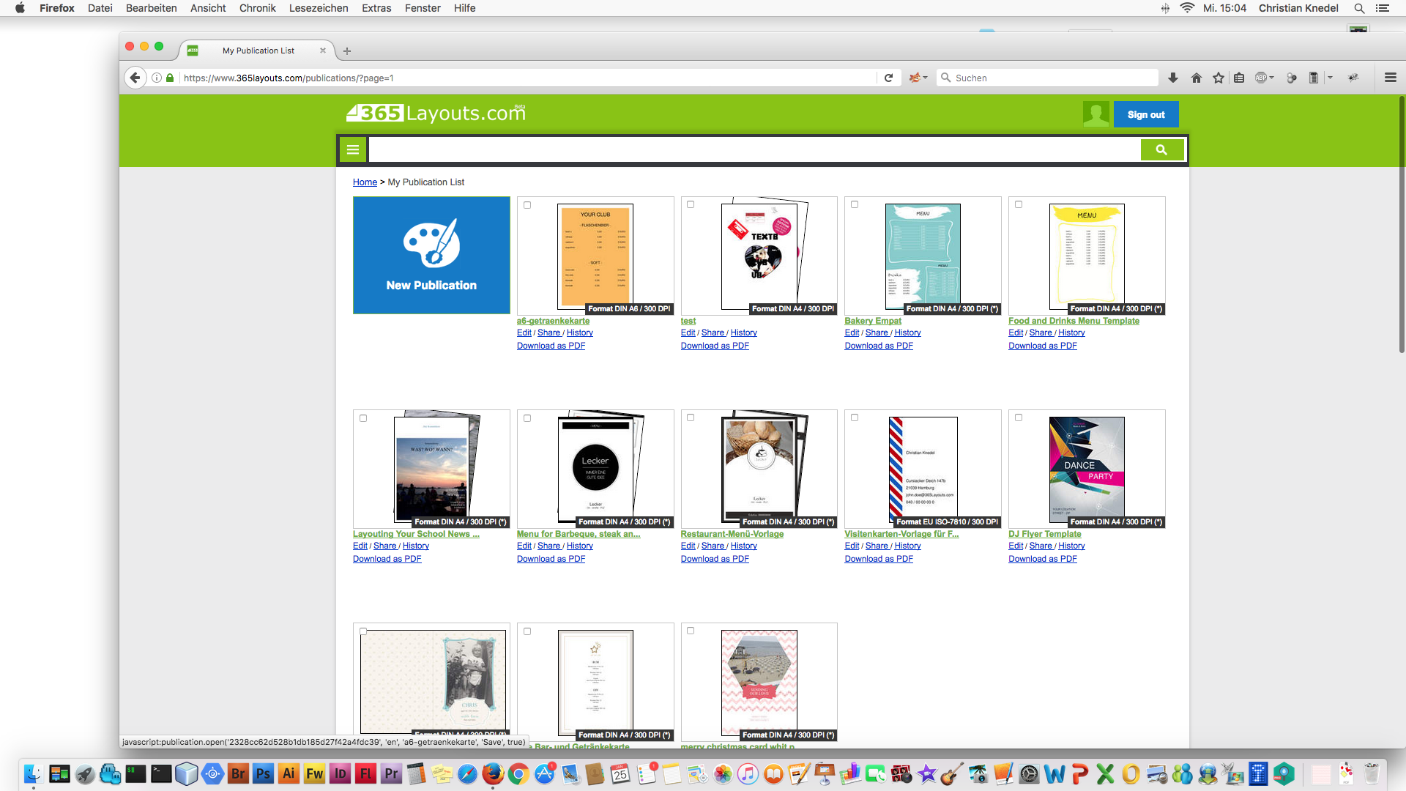Image resolution: width=1406 pixels, height=791 pixels.
Task: Open the Firefox hamburger menu
Action: [x=1391, y=78]
